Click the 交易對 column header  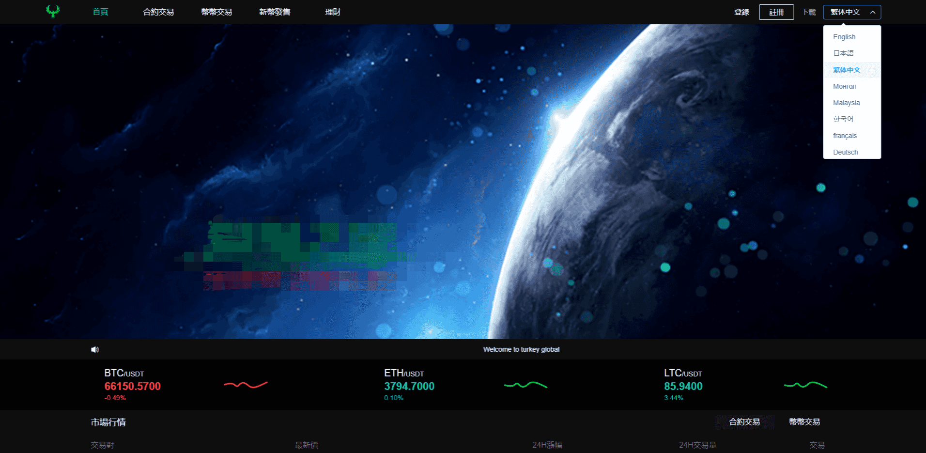103,445
